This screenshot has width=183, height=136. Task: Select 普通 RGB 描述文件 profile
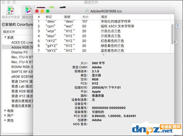click(x=22, y=91)
